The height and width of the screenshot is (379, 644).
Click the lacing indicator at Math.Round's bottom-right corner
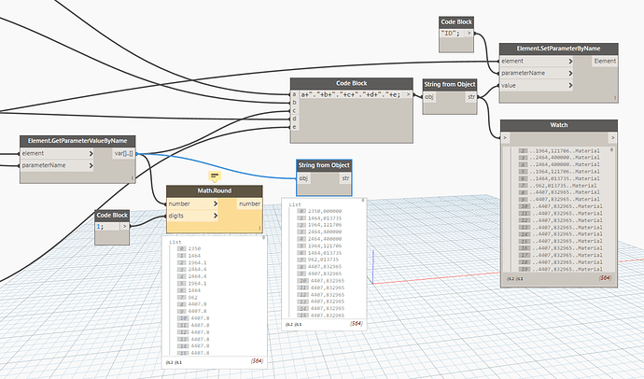tap(258, 228)
